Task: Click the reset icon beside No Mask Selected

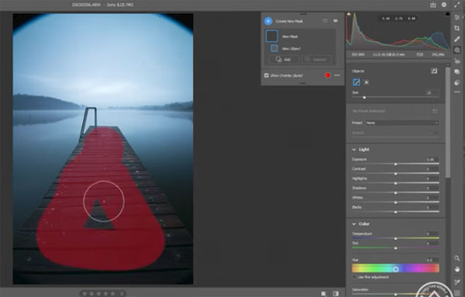Action: point(435,111)
